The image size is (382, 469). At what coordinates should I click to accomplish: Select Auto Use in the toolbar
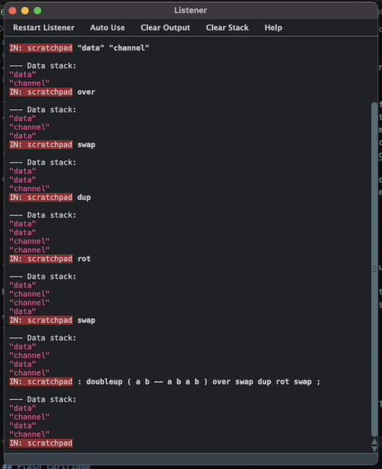coord(108,28)
